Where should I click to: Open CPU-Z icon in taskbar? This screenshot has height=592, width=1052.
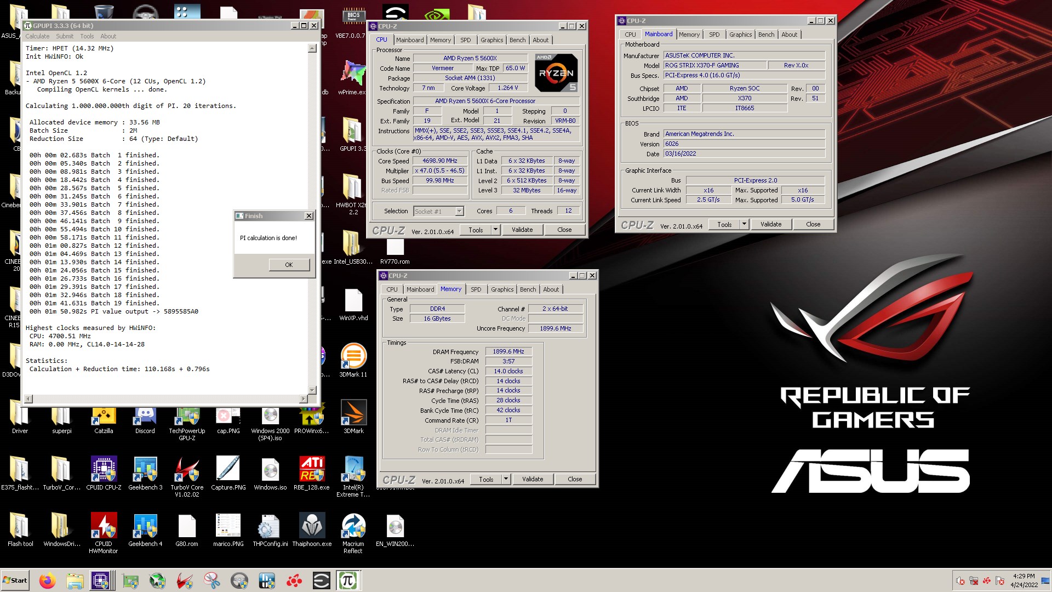(101, 580)
